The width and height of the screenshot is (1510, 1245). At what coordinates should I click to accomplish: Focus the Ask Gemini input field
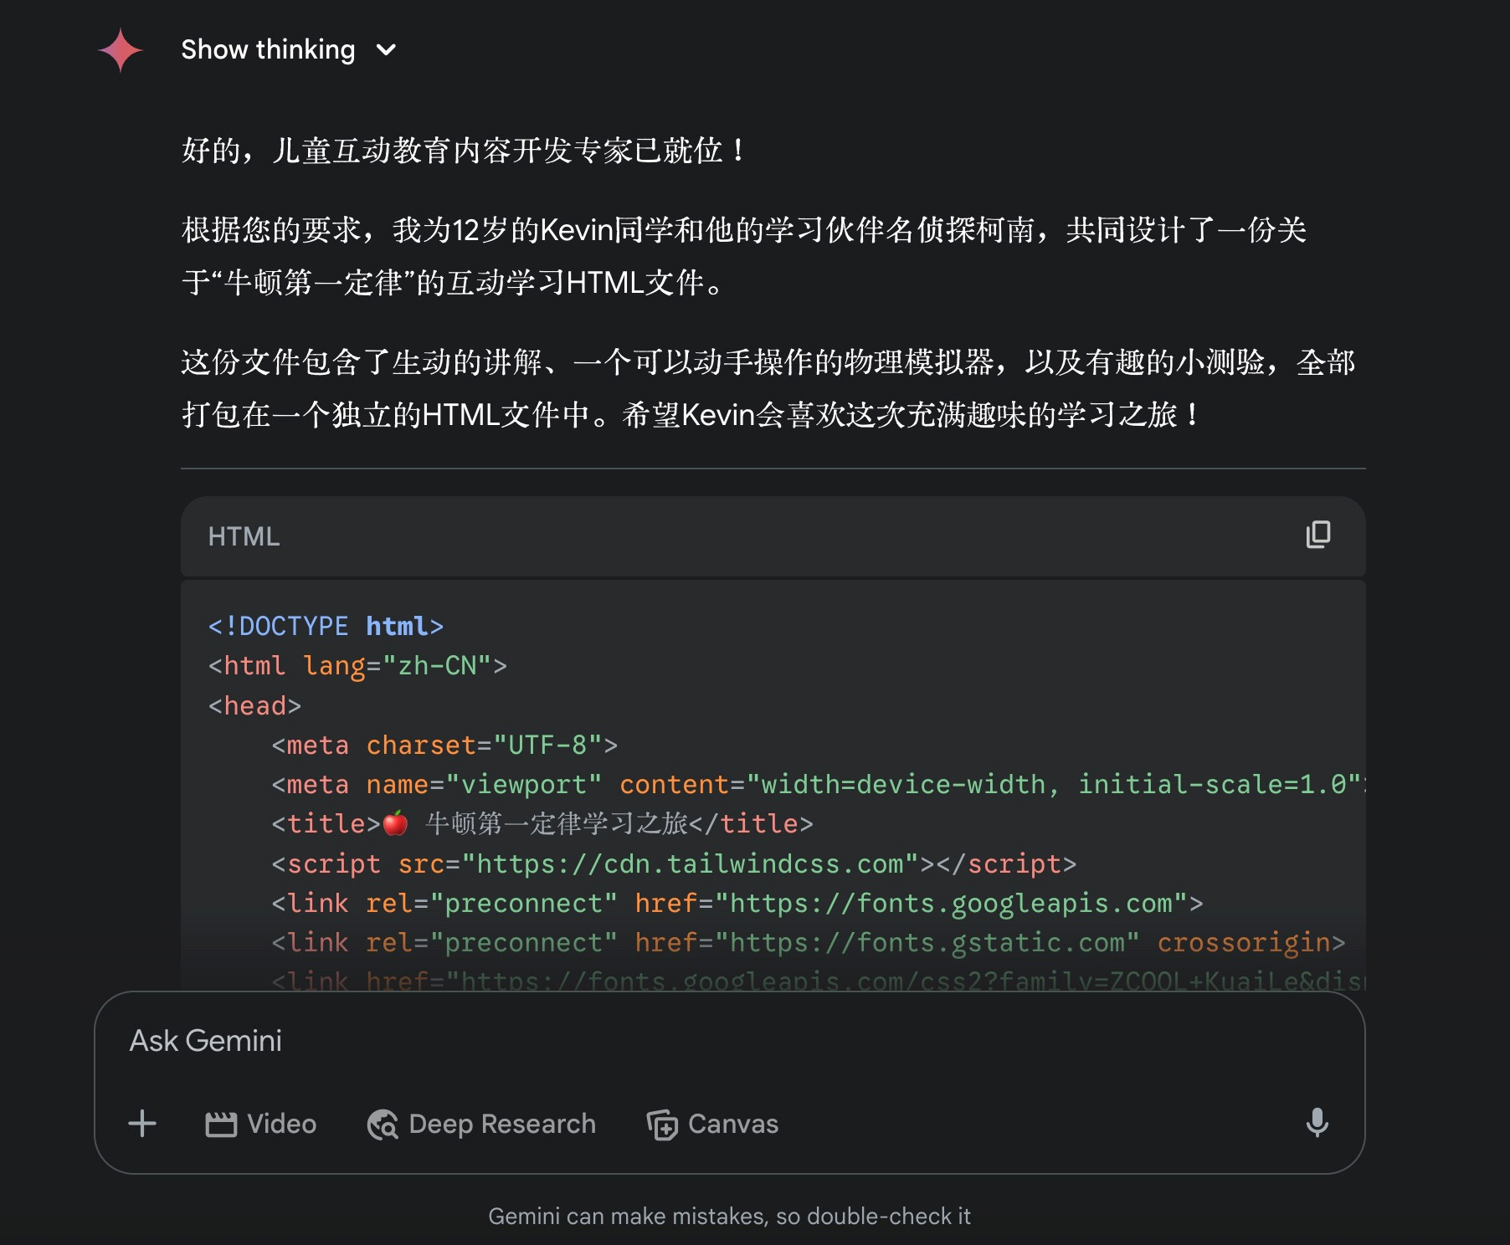(x=728, y=1041)
